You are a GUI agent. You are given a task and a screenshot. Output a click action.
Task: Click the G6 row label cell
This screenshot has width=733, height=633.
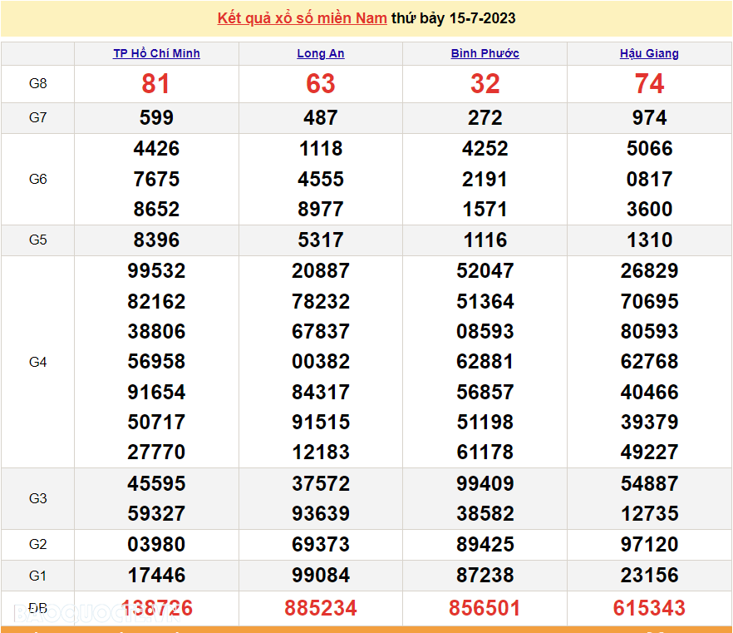(38, 179)
